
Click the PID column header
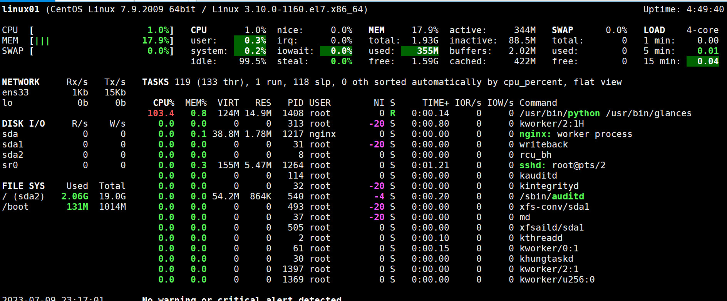point(295,103)
